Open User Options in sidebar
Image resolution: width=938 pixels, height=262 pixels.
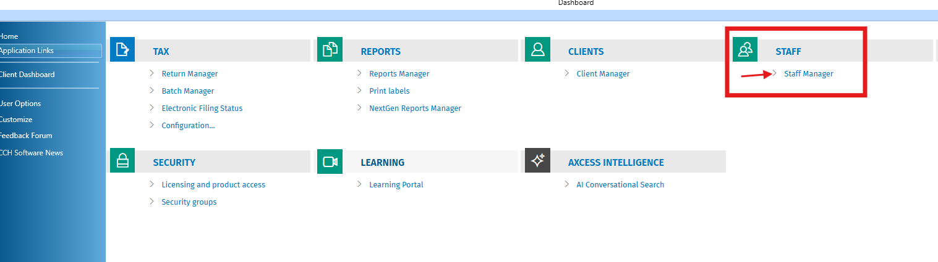[20, 104]
